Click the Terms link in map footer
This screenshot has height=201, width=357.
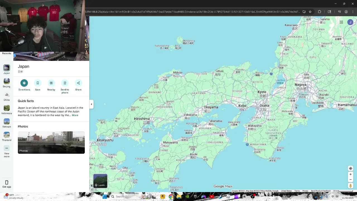tap(297, 191)
